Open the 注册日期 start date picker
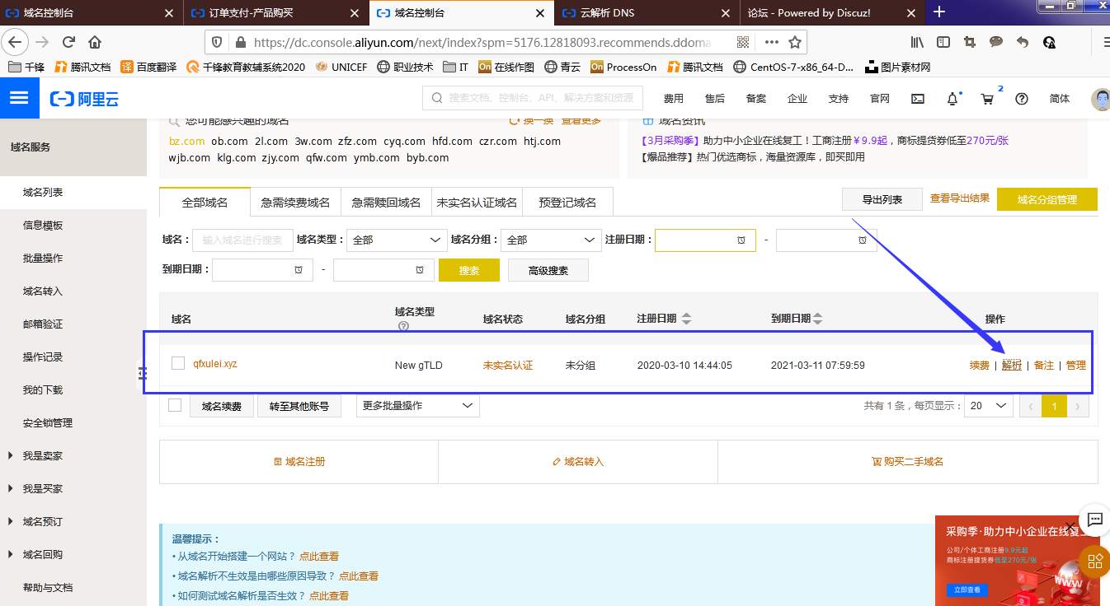Screen dimensions: 1110x606 pos(705,240)
